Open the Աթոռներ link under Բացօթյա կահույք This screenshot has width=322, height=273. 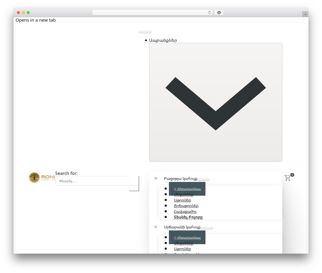(182, 200)
